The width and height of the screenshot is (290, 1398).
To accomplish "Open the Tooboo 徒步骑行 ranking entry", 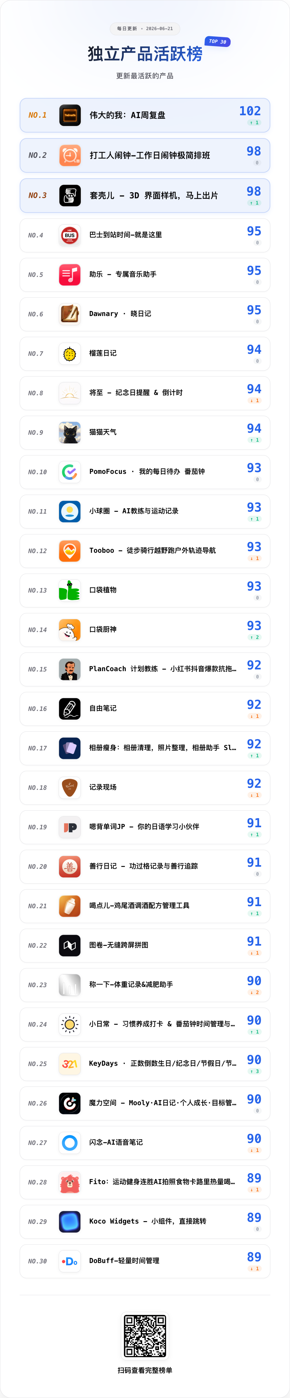I will pos(145,551).
